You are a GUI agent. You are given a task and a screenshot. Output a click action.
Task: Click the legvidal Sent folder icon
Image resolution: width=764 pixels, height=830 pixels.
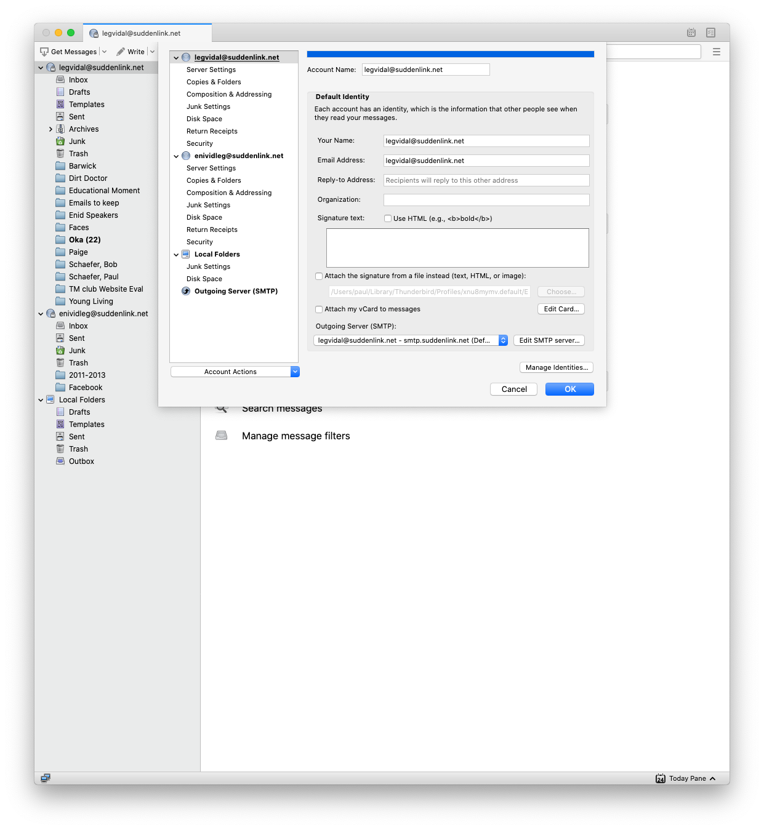[60, 116]
